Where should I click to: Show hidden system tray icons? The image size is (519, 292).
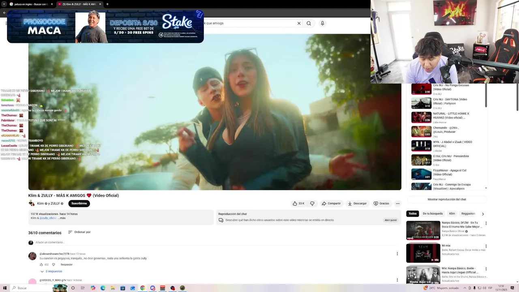tap(464, 288)
